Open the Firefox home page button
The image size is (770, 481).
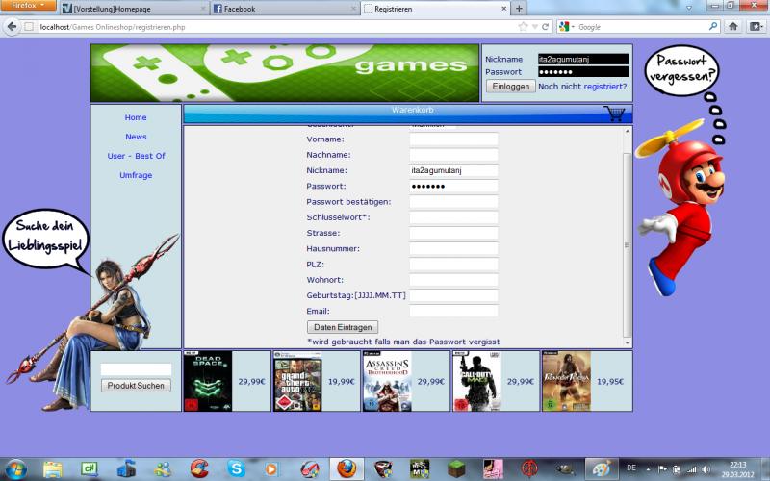pyautogui.click(x=733, y=26)
